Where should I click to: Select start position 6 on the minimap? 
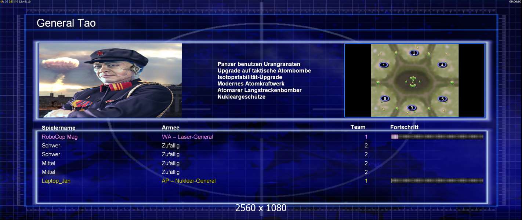click(384, 98)
